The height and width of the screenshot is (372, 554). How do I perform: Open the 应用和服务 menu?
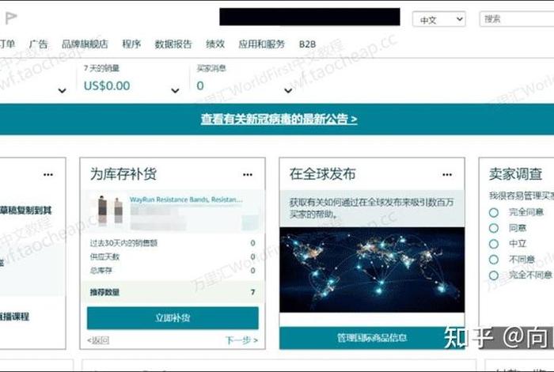click(261, 44)
